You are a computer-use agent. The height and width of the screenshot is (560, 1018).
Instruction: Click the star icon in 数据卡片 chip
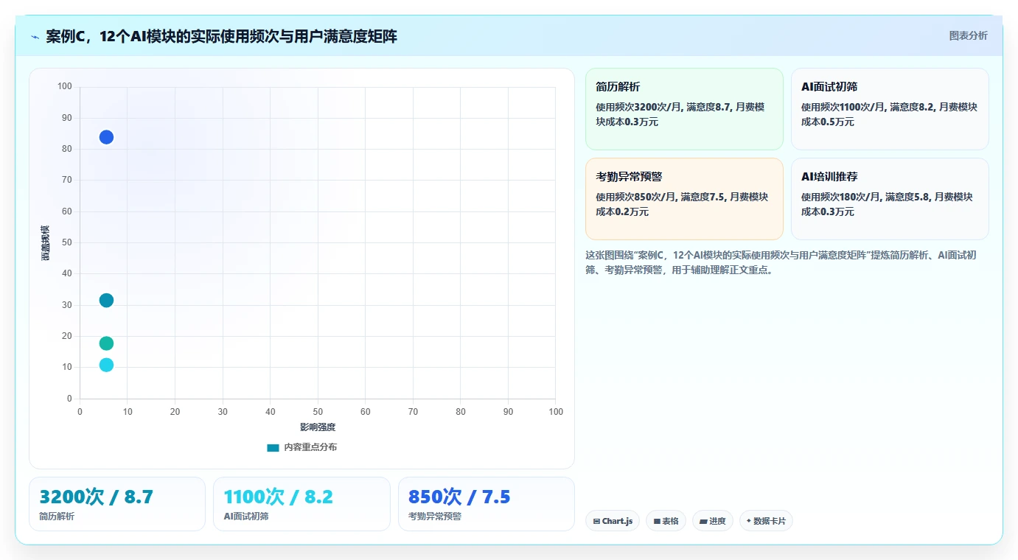point(749,521)
